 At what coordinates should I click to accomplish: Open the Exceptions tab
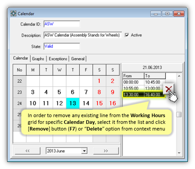(58, 59)
